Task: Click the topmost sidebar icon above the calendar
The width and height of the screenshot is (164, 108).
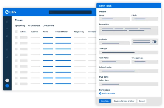Action: coord(7,22)
